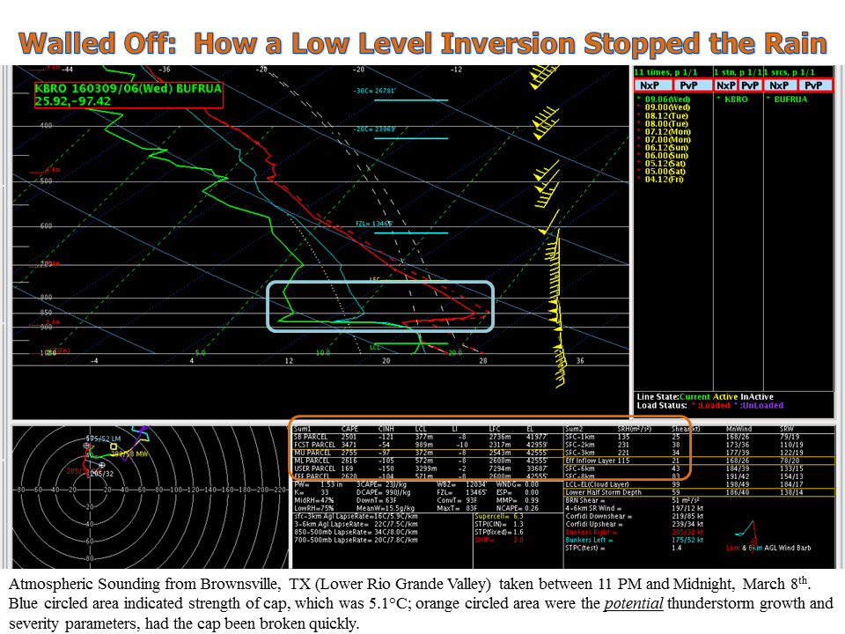This screenshot has width=845, height=634.
Task: Click the CAPE column header
Action: pyautogui.click(x=349, y=429)
